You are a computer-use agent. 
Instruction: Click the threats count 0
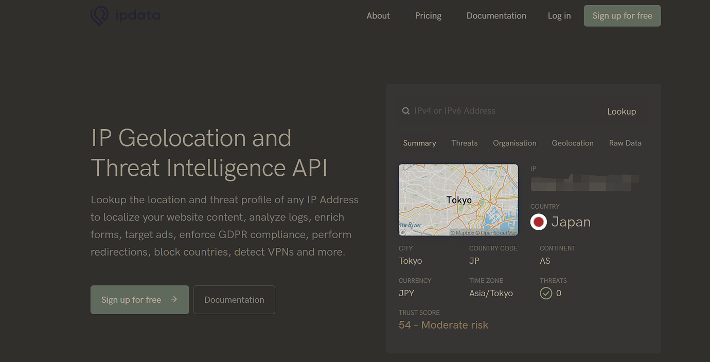[x=559, y=294]
